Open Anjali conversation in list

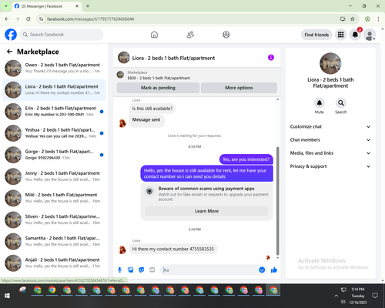coord(54,263)
